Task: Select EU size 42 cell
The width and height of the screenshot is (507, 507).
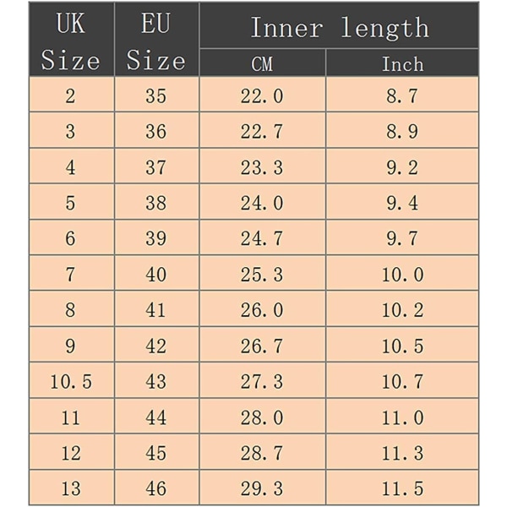Action: click(x=157, y=345)
